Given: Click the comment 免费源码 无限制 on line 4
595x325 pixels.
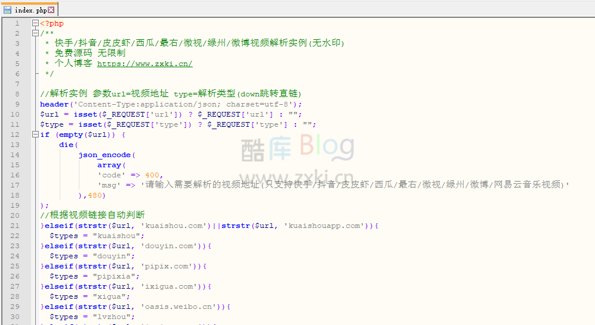Looking at the screenshot, I should point(90,53).
